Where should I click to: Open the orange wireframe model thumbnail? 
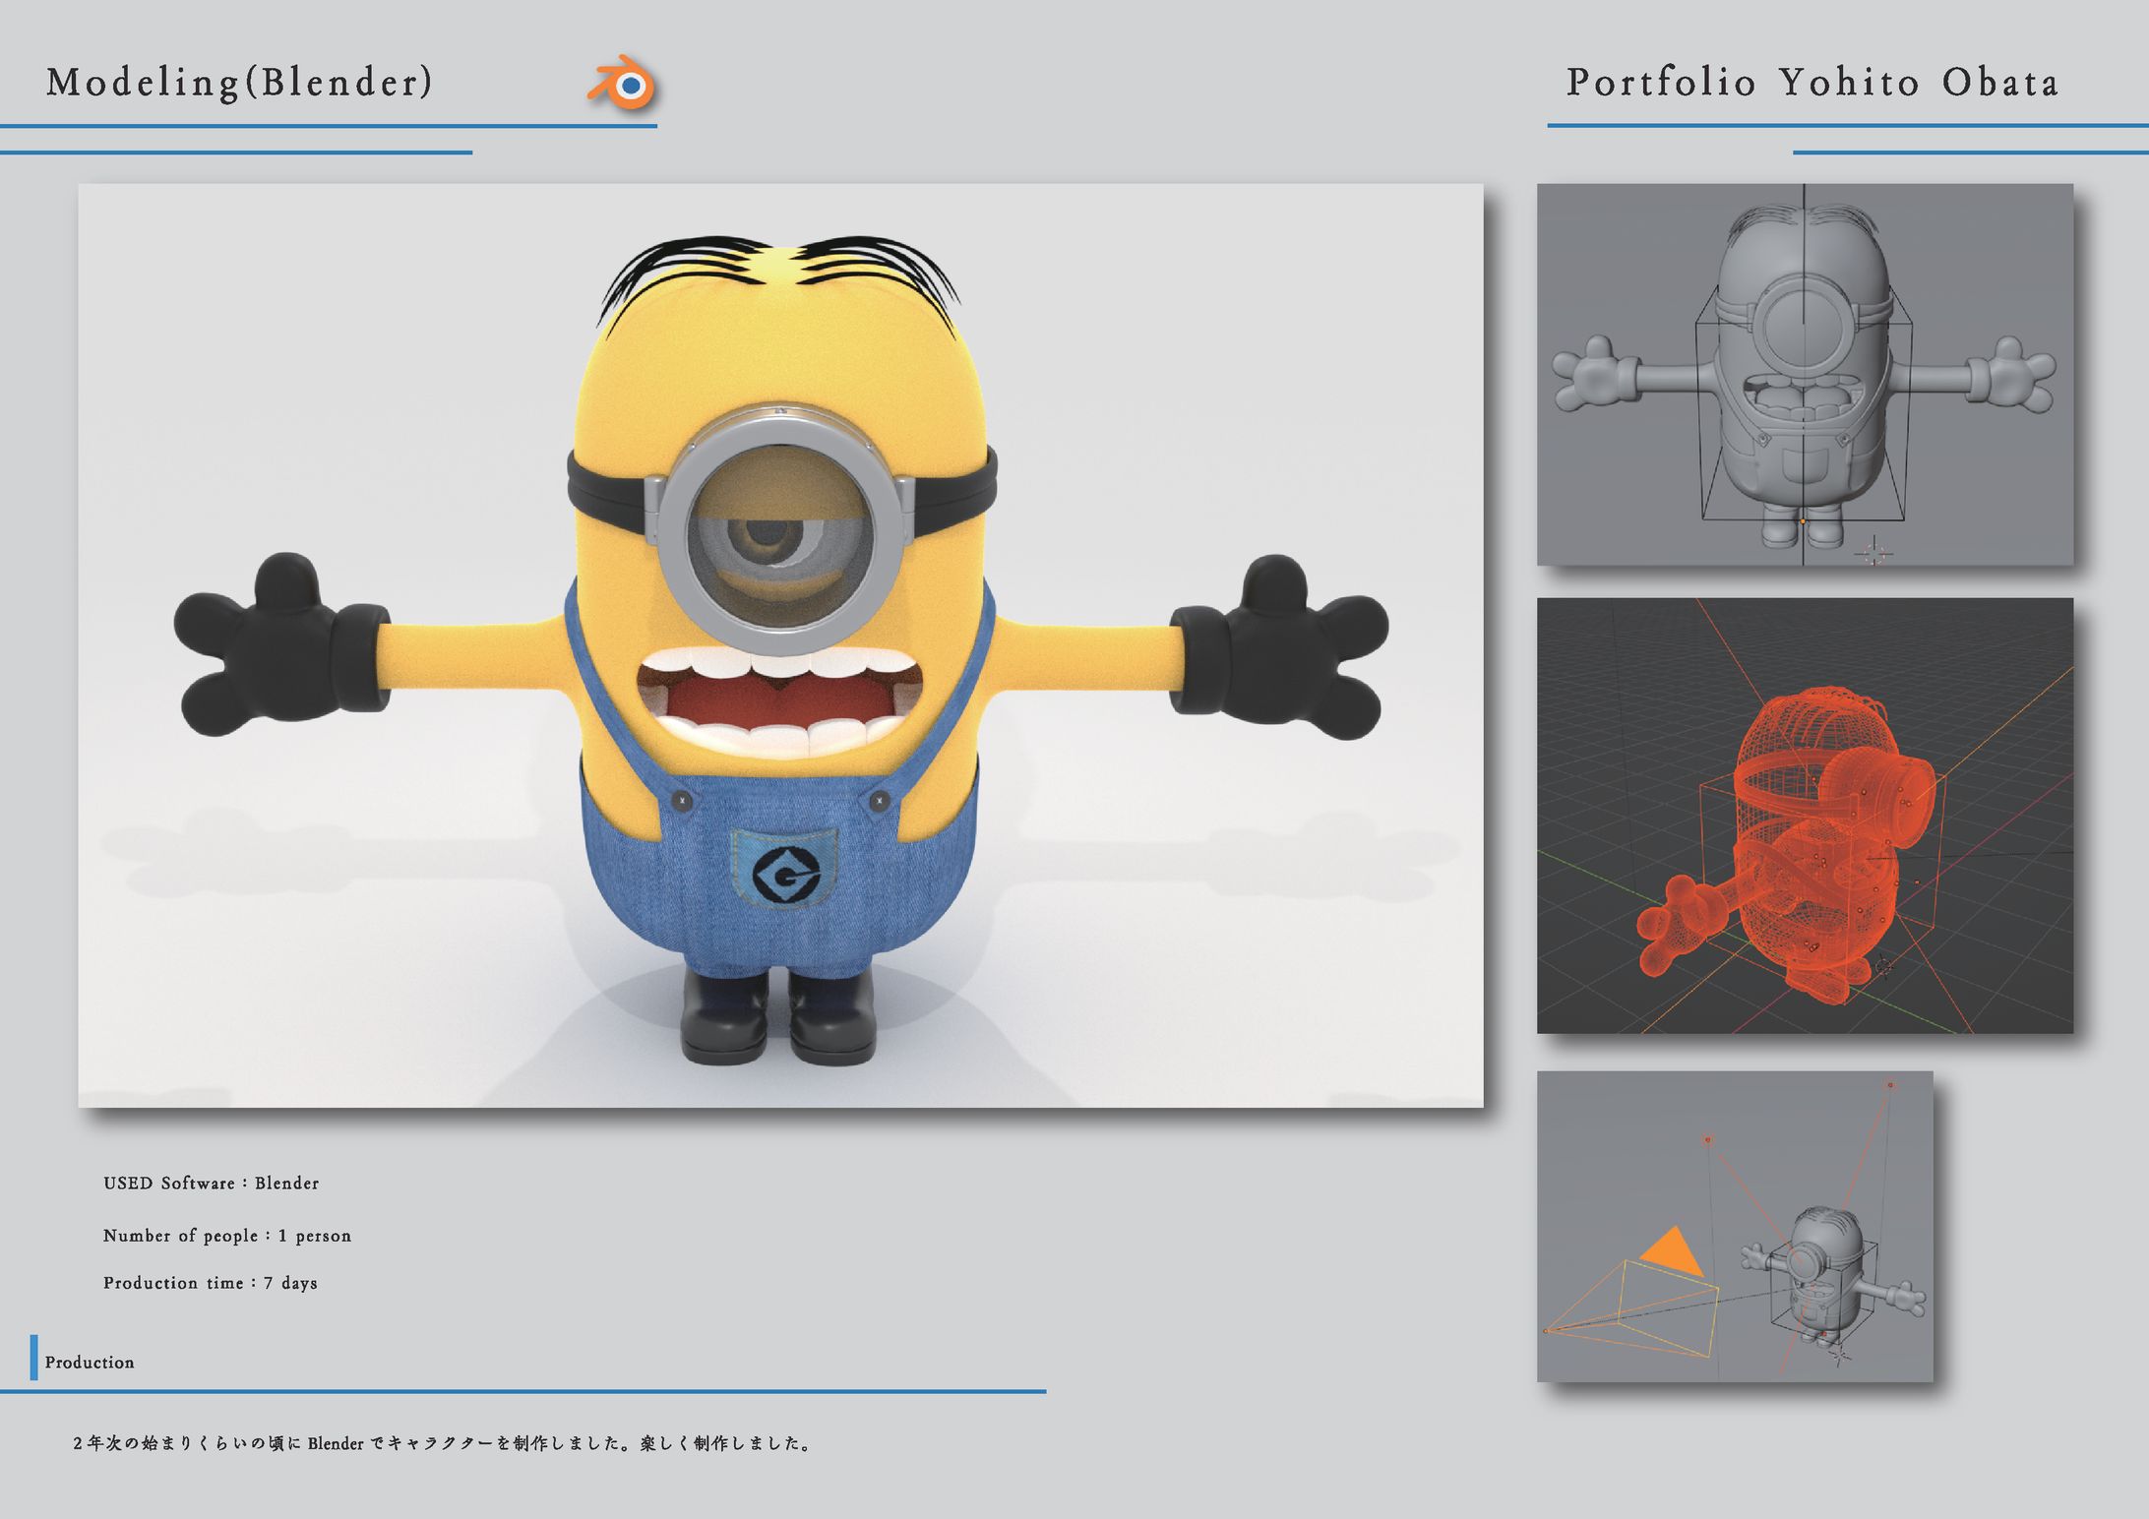(x=1805, y=816)
